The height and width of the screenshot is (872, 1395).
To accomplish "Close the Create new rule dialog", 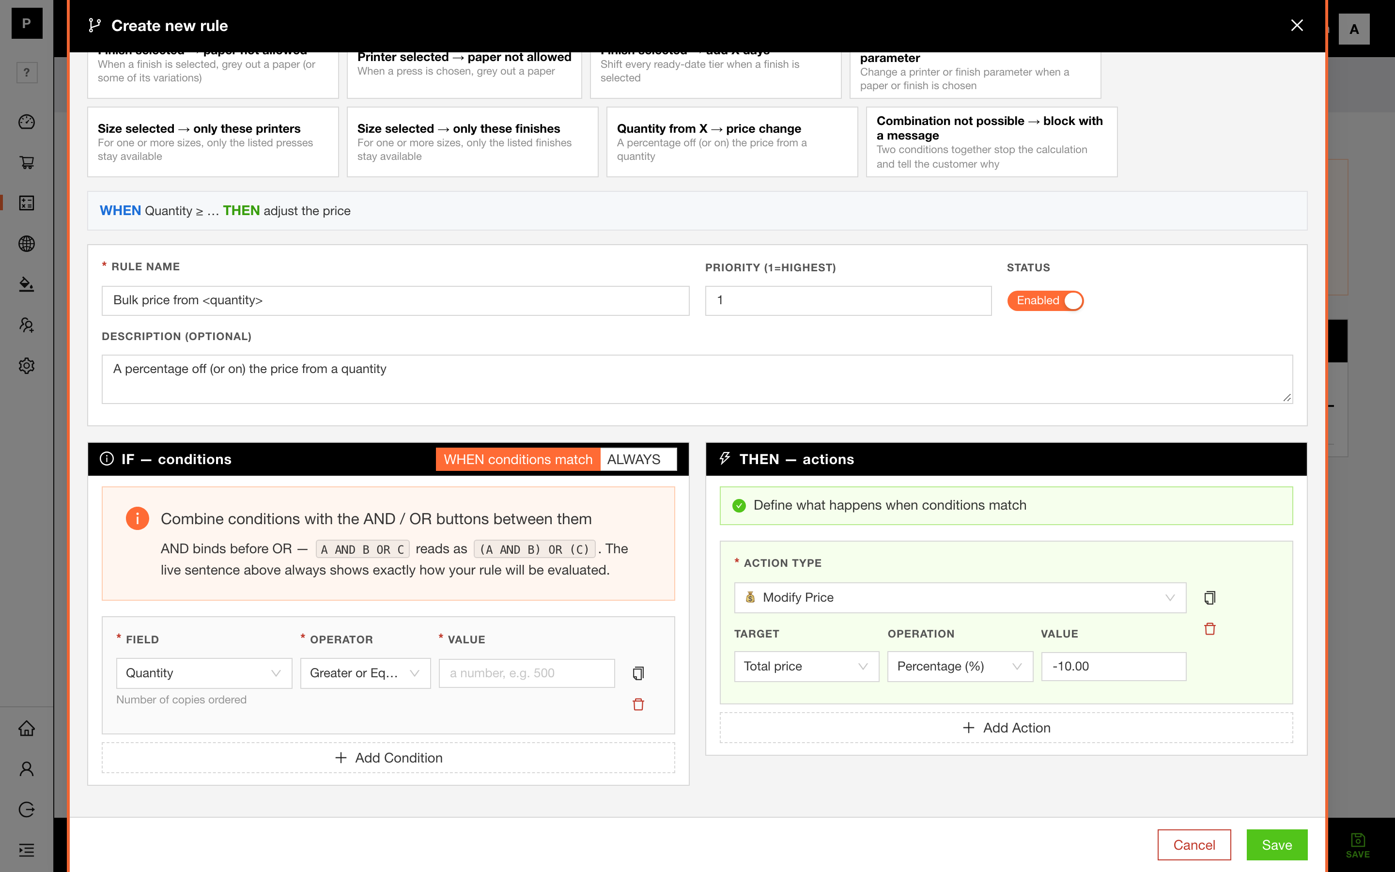I will click(1297, 25).
